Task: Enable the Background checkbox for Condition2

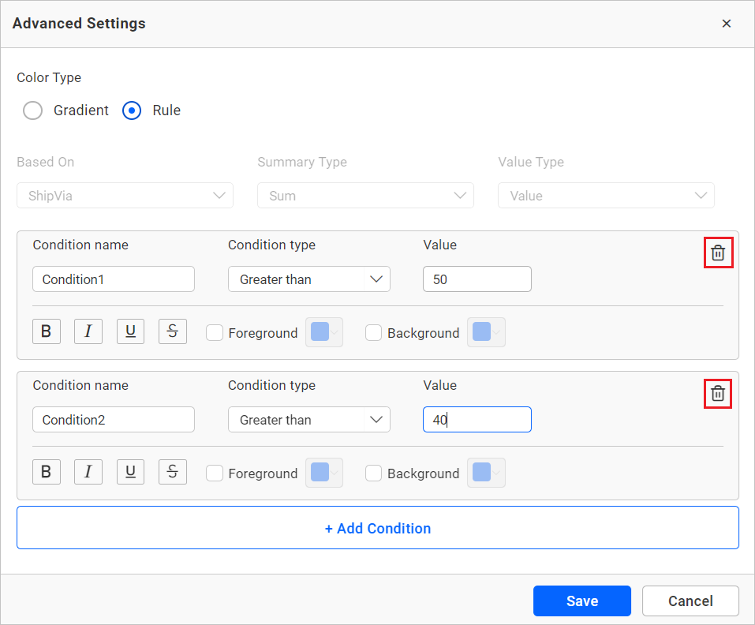Action: pyautogui.click(x=374, y=473)
